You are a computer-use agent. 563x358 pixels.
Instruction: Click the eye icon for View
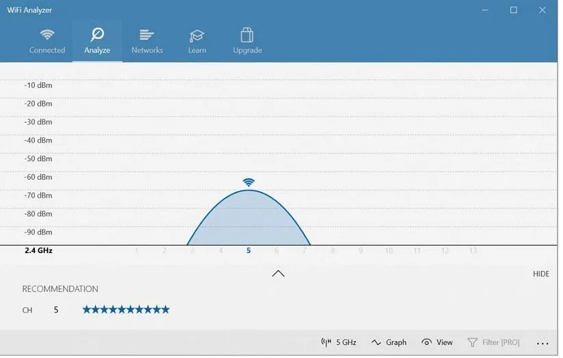[x=427, y=342]
